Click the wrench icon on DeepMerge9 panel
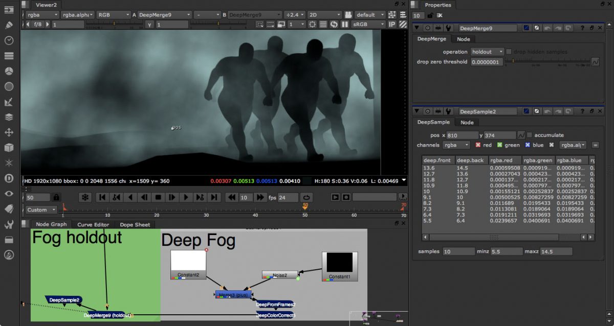 (x=449, y=28)
